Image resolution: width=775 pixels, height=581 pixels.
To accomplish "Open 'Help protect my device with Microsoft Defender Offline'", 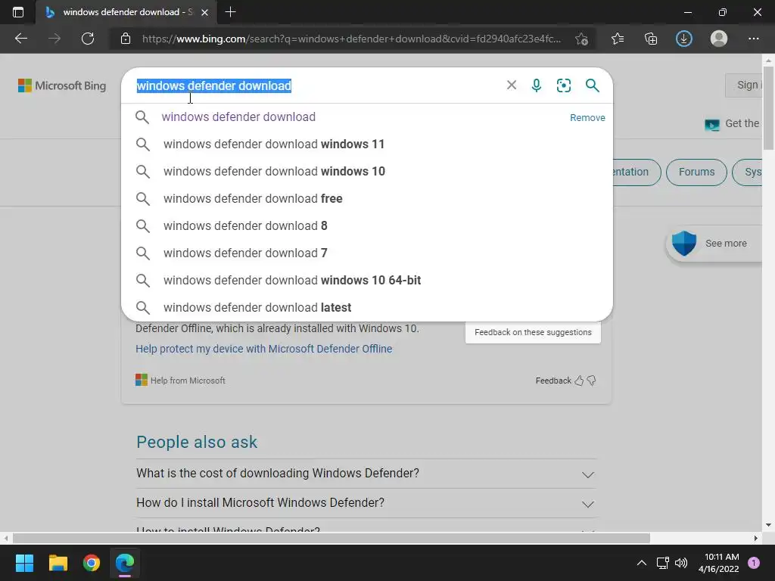I will 264,348.
